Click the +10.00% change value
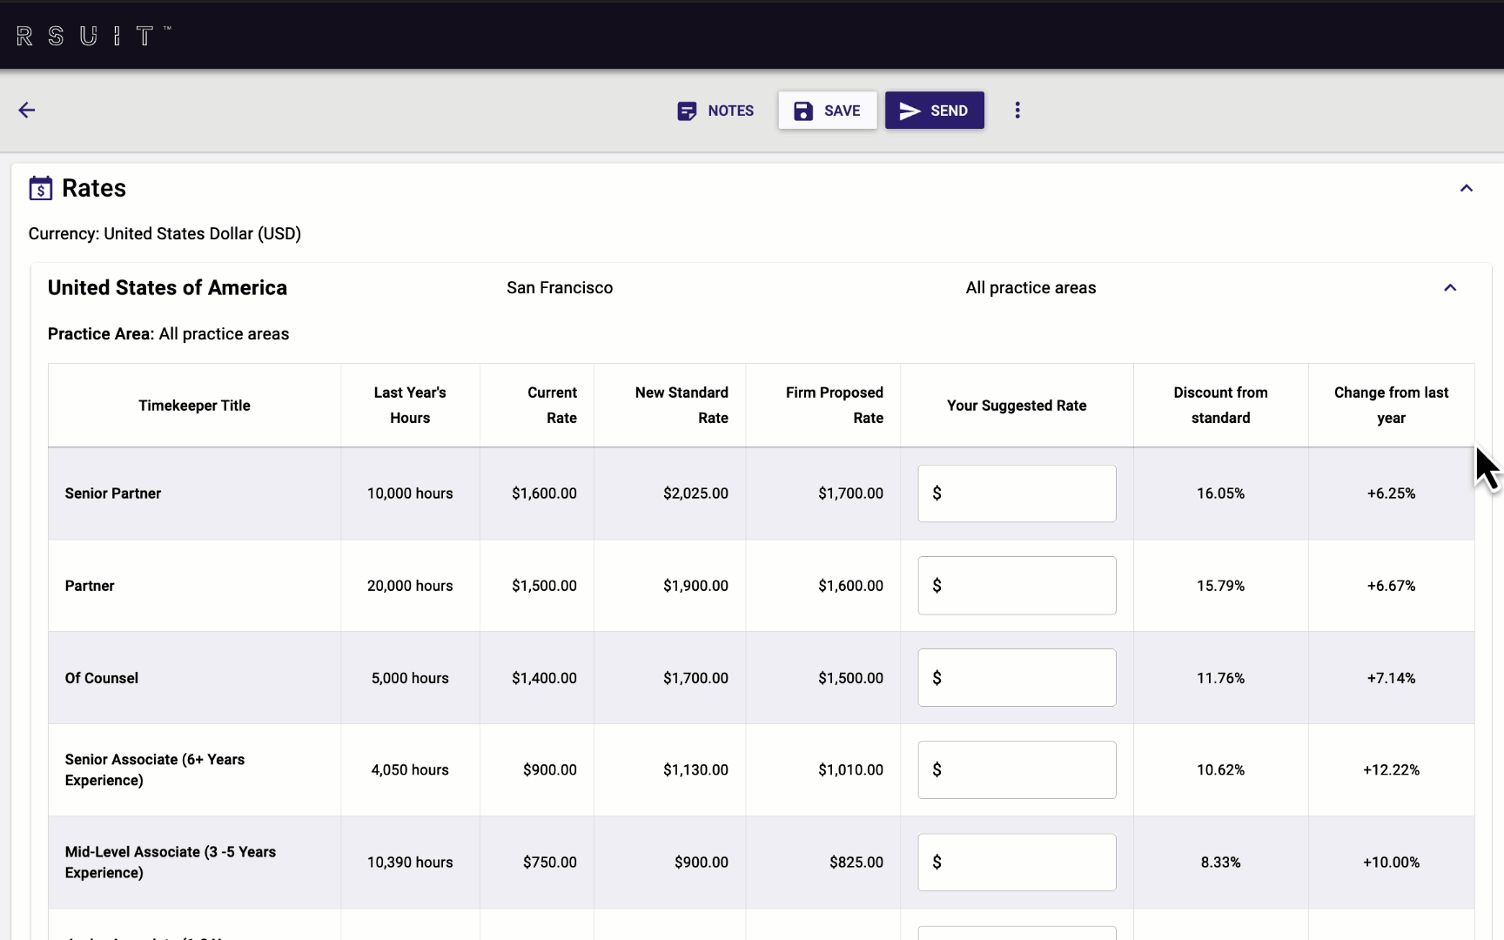 pyautogui.click(x=1391, y=863)
